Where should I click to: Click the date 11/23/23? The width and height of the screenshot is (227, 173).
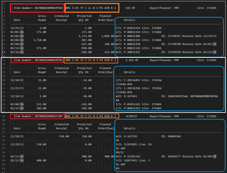[x=17, y=88]
